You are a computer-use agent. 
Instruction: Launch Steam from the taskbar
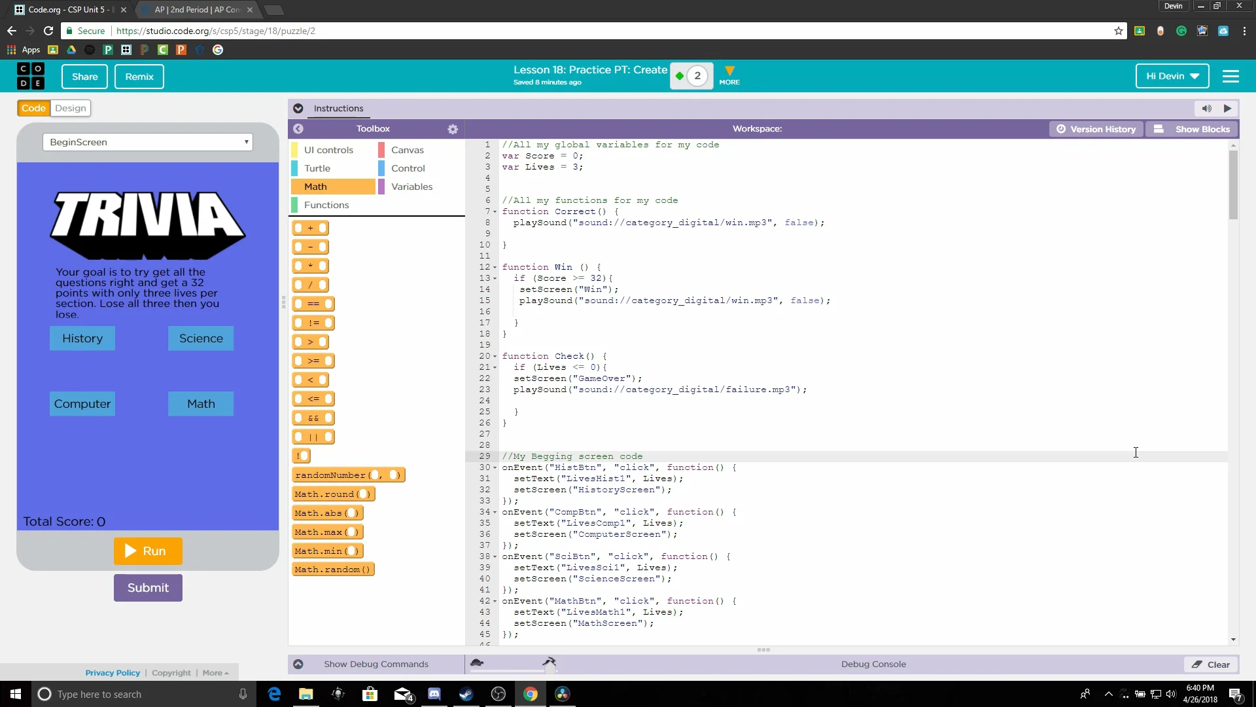466,694
